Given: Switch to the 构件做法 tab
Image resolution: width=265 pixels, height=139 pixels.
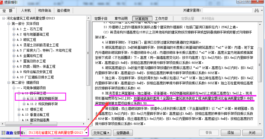Looking at the screenshot, I should pos(45,11).
